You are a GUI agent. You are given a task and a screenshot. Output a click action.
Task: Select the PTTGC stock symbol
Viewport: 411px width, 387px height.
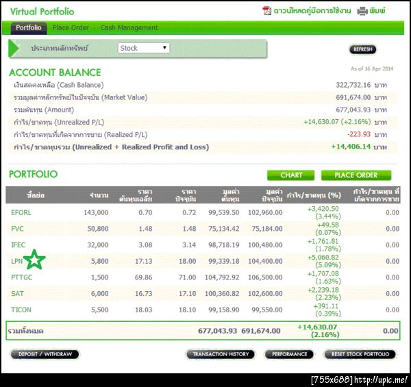[22, 277]
